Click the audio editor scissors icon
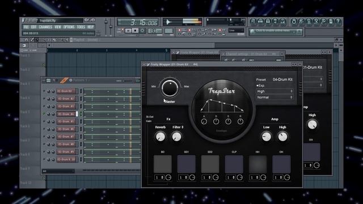The image size is (363, 204). (x=316, y=22)
